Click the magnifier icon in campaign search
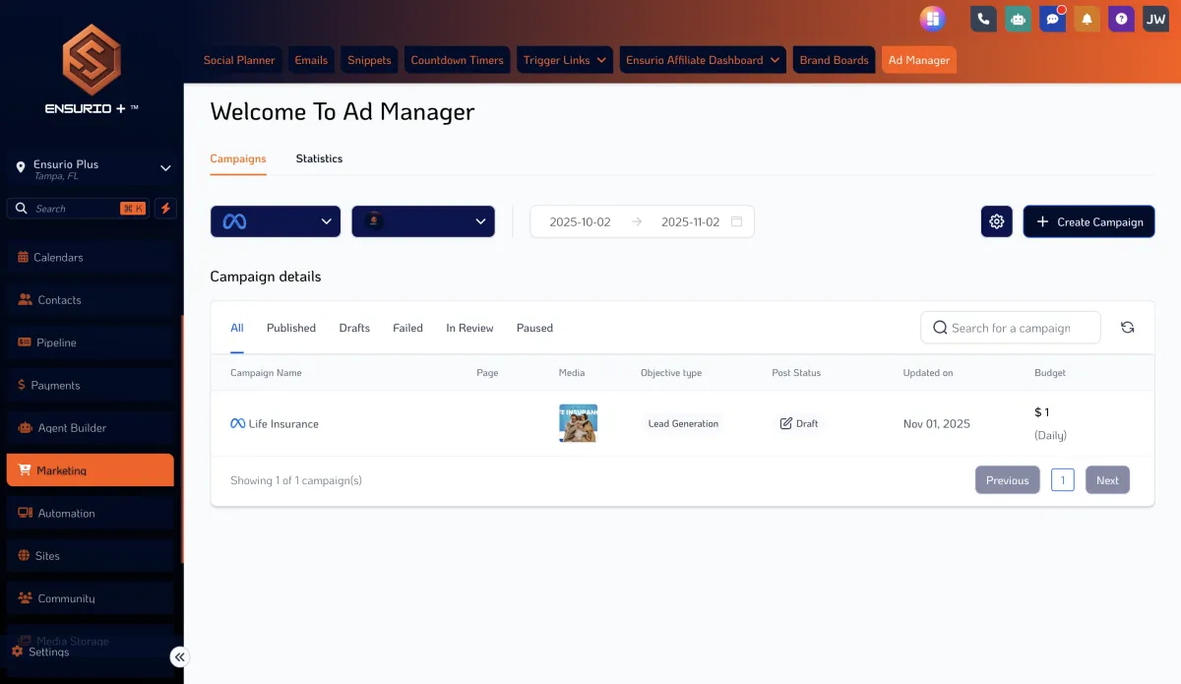The width and height of the screenshot is (1181, 684). point(940,328)
